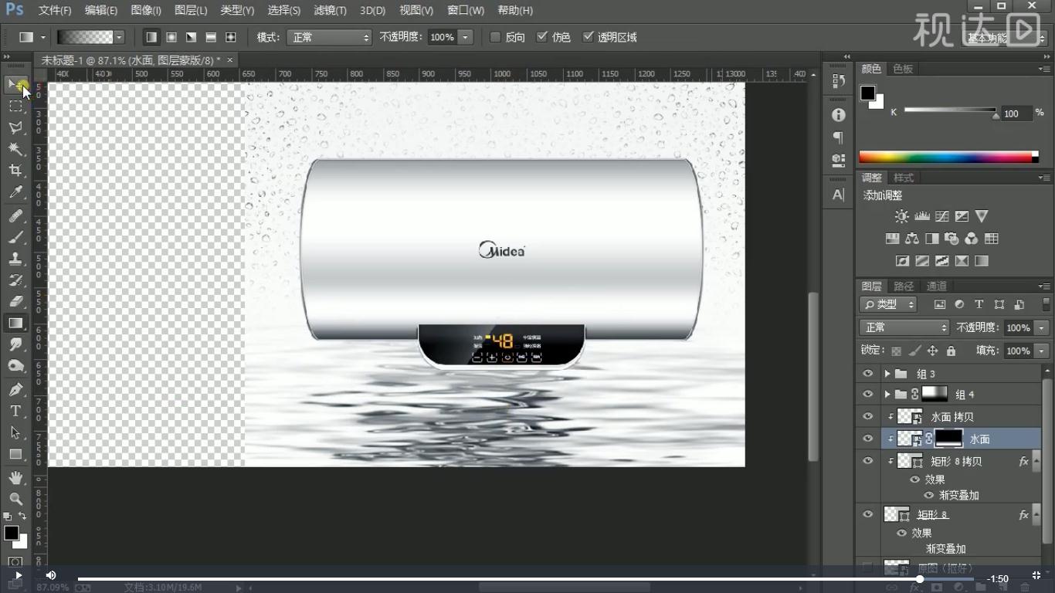Select the Healing Brush tool
Screen dimensions: 1055x593
(15, 216)
